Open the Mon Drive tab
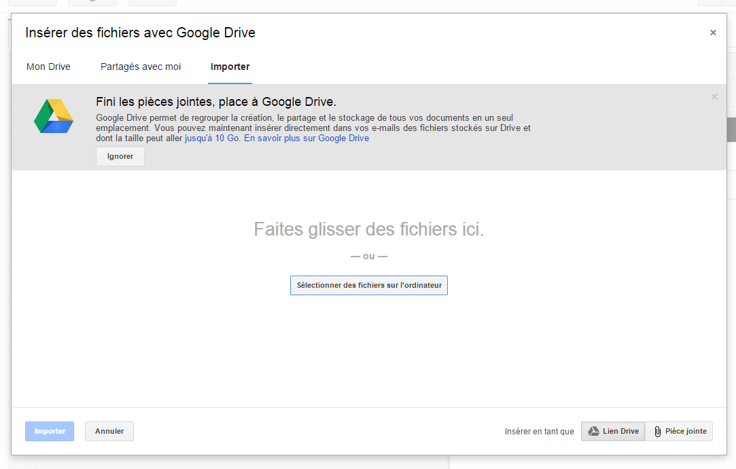This screenshot has height=469, width=736. coord(48,67)
